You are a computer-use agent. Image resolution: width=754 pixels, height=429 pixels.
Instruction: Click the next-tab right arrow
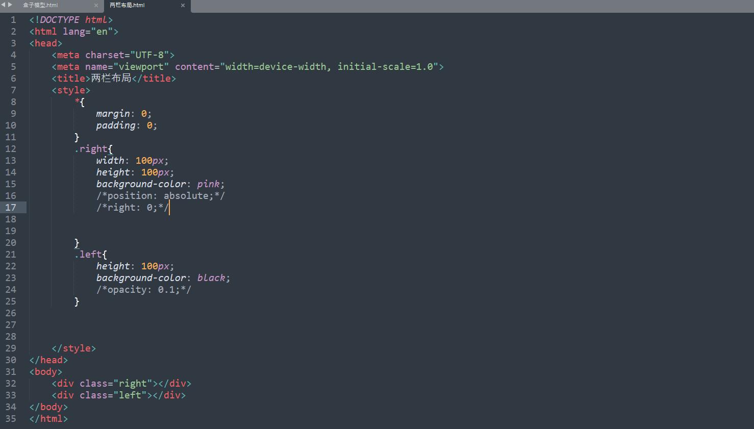pyautogui.click(x=10, y=5)
